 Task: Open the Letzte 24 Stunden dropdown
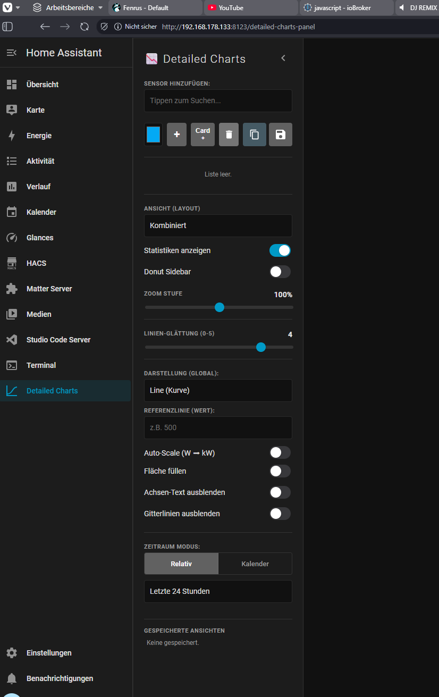pyautogui.click(x=218, y=591)
